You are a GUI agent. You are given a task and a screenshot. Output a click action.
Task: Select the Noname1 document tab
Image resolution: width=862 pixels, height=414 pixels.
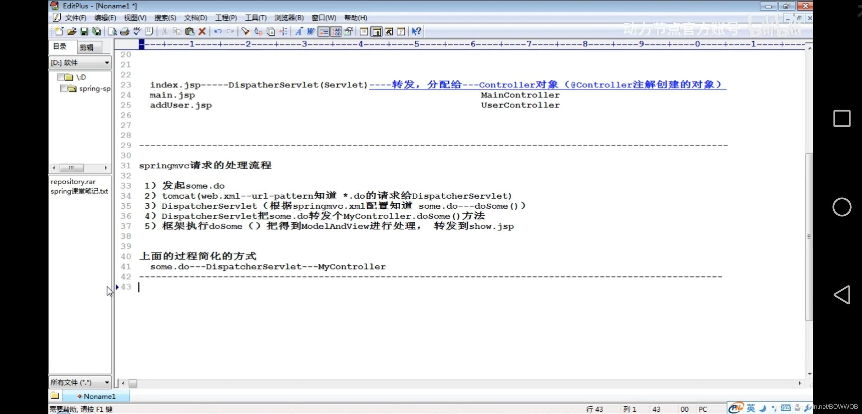(x=99, y=396)
